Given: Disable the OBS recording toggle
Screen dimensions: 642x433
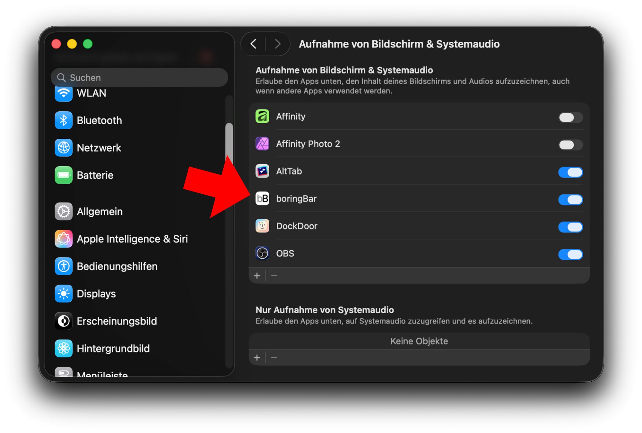Looking at the screenshot, I should coord(570,254).
